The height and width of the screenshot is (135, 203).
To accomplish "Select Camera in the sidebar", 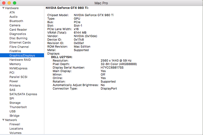I will click(15, 25).
